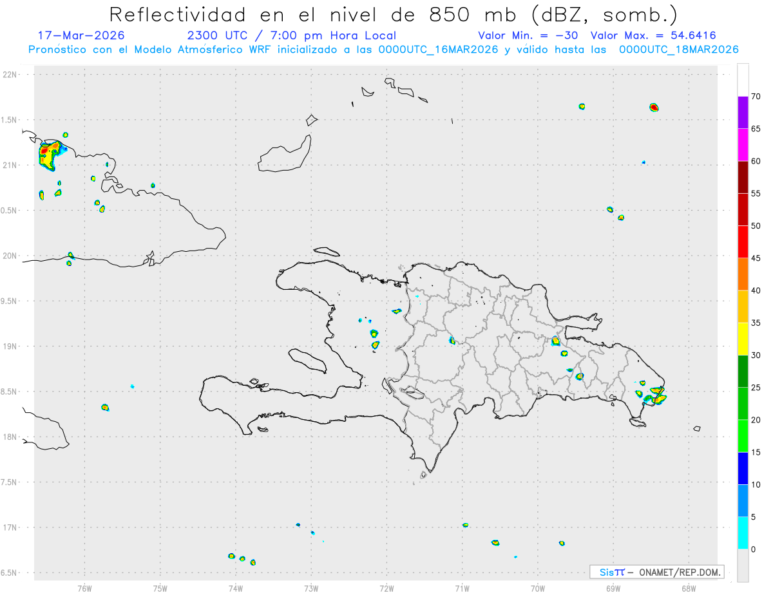The width and height of the screenshot is (773, 597).
Task: Select the purple 65–70 dBZ colorbar segment
Action: [x=743, y=112]
